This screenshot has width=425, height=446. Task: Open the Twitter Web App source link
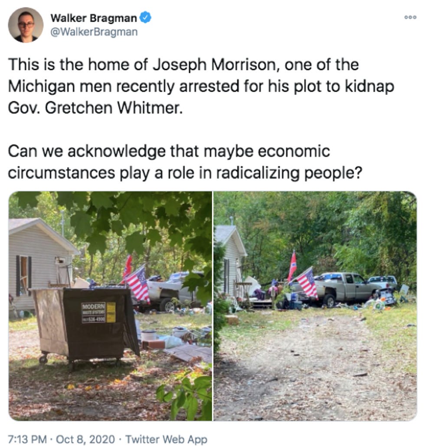[166, 439]
